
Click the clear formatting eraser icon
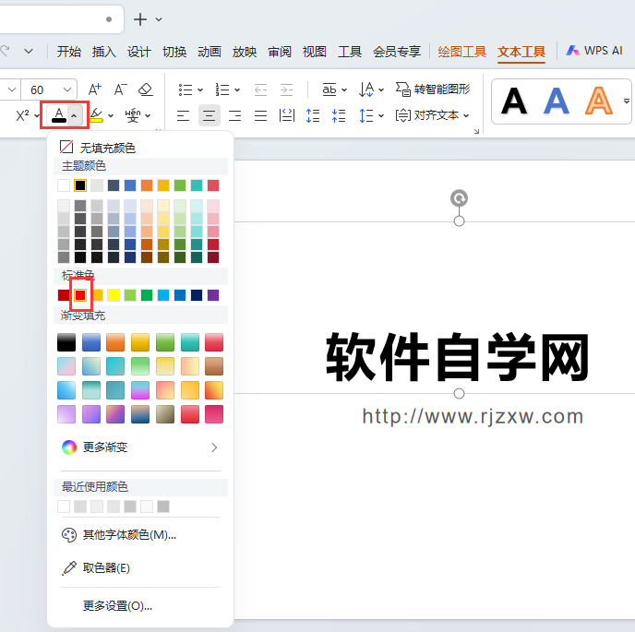(146, 89)
